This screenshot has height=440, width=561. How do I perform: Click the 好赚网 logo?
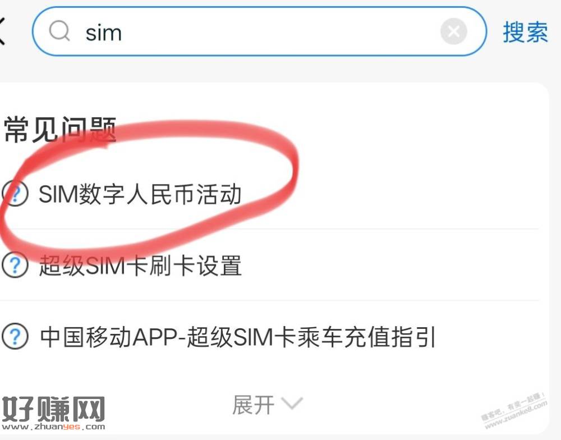[53, 409]
